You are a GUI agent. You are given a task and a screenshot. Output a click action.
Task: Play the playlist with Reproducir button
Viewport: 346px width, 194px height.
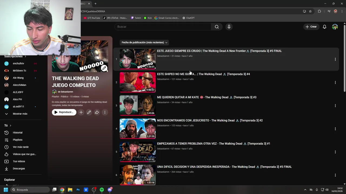[64, 112]
